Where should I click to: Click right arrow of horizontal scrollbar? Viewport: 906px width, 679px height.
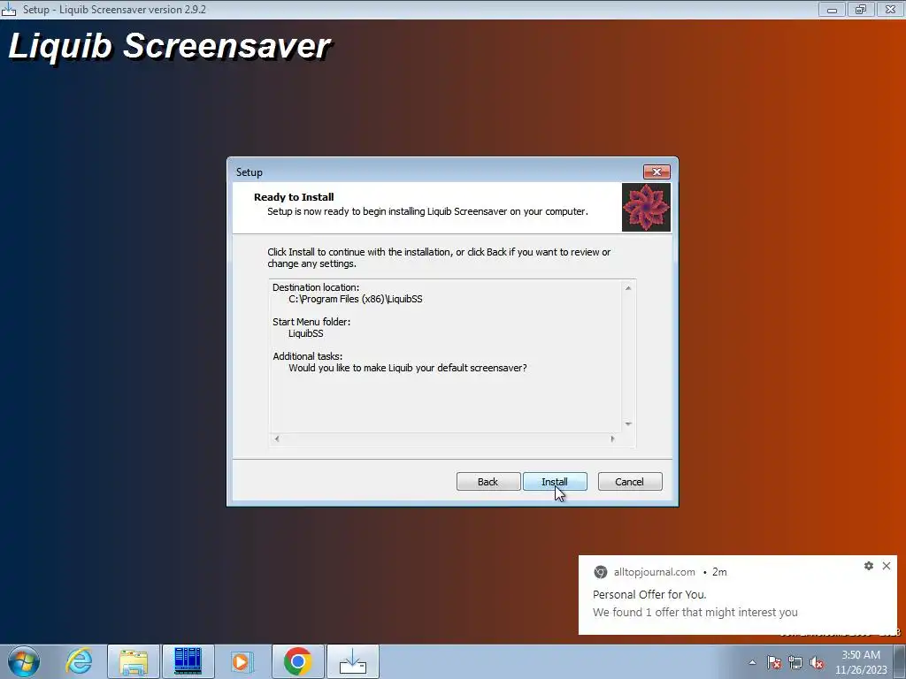[612, 439]
